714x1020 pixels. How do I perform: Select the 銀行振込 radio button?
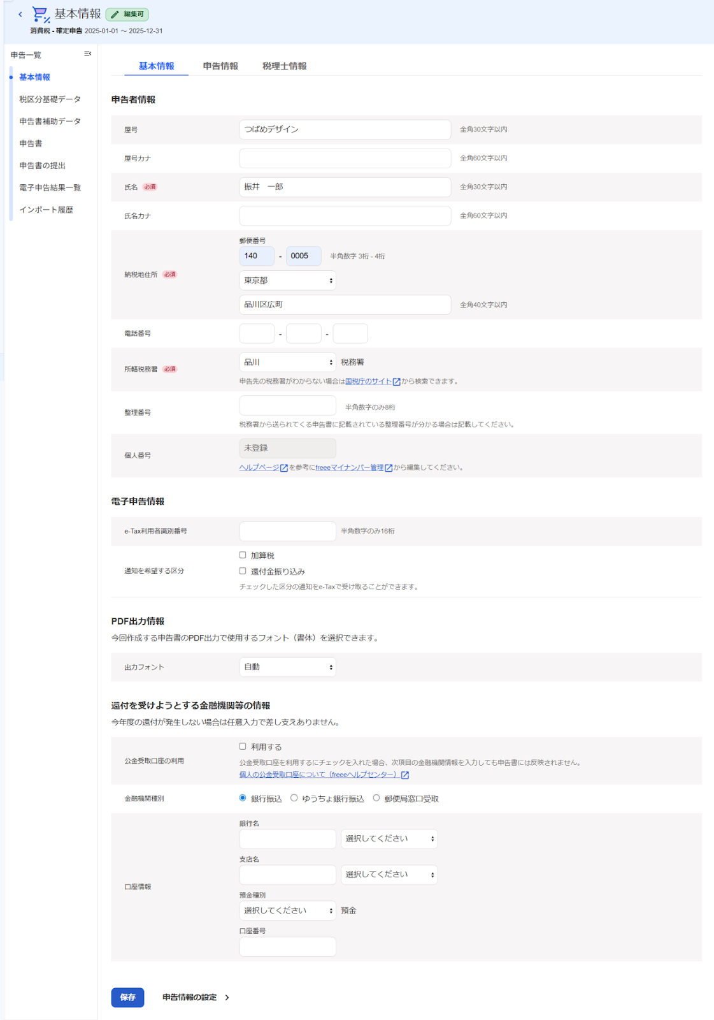point(243,798)
